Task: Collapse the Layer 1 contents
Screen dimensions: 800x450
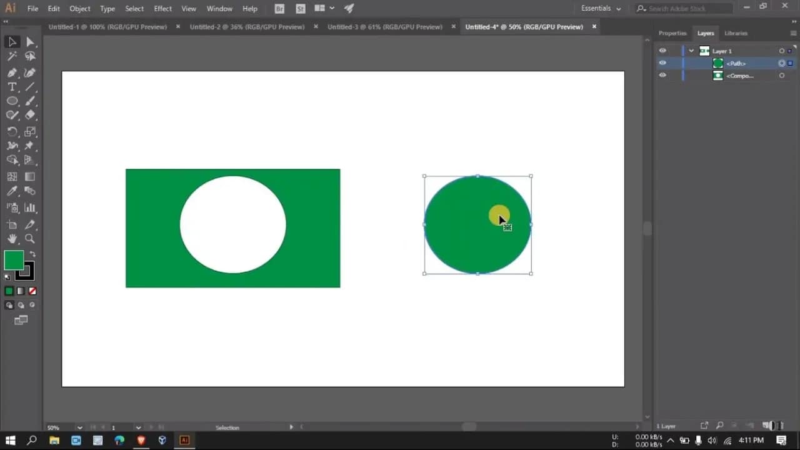Action: (x=691, y=51)
